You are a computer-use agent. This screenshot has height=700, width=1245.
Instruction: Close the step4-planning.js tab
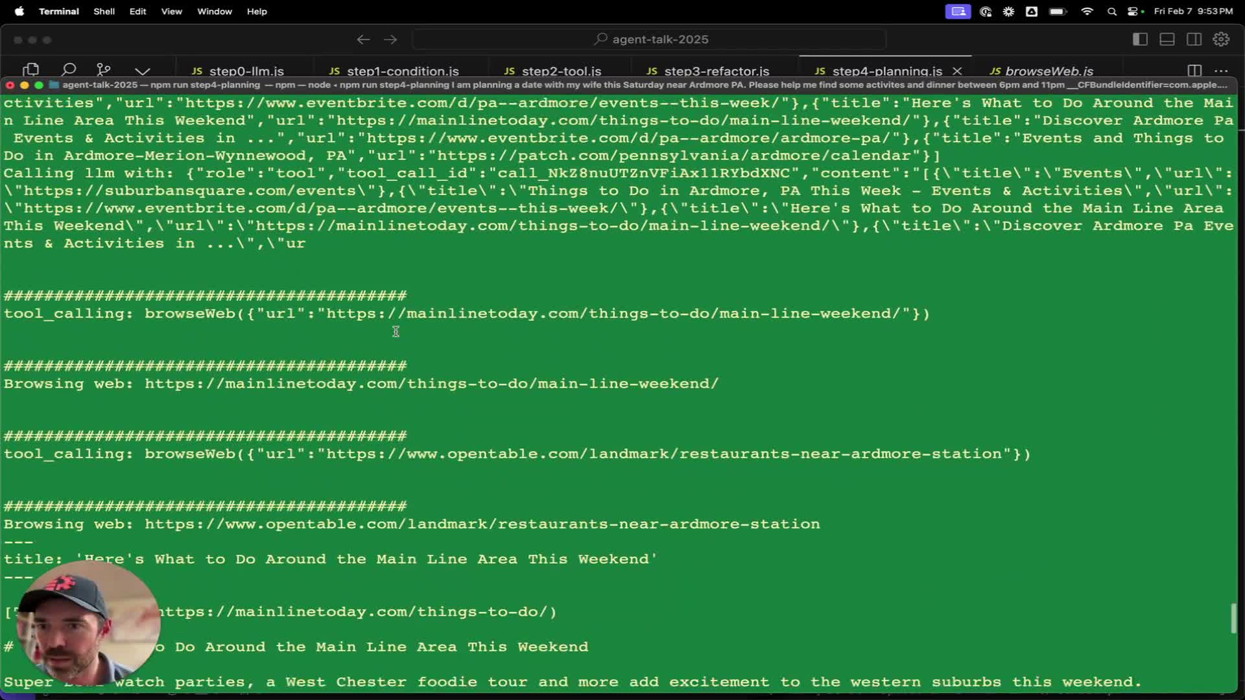pos(957,71)
